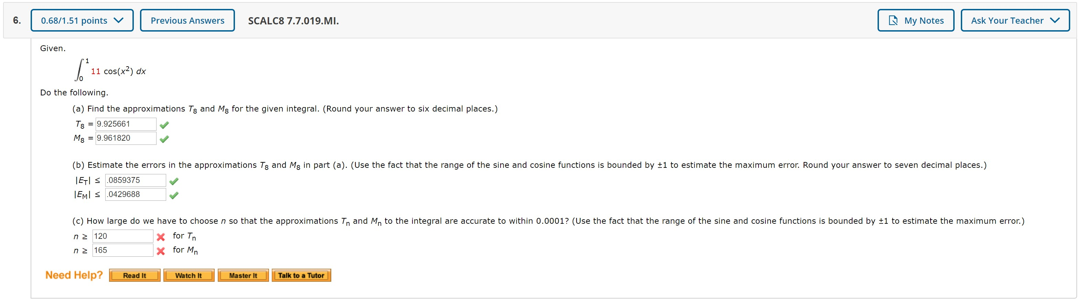The width and height of the screenshot is (1085, 302).
Task: Click the green checkmark beside the EM estimate
Action: click(x=174, y=195)
